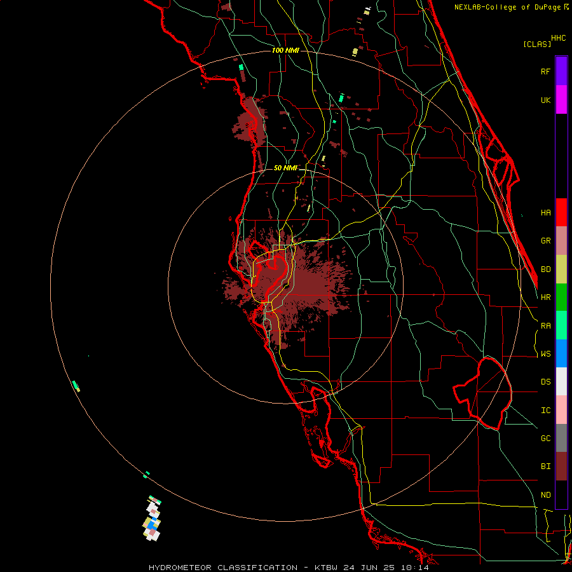The width and height of the screenshot is (572, 572).
Task: Click the HR green legend color block
Action: 561,297
